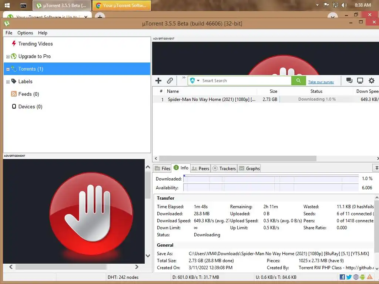Click the Facebook icon in status bar
Image resolution: width=379 pixels, height=284 pixels.
[342, 277]
